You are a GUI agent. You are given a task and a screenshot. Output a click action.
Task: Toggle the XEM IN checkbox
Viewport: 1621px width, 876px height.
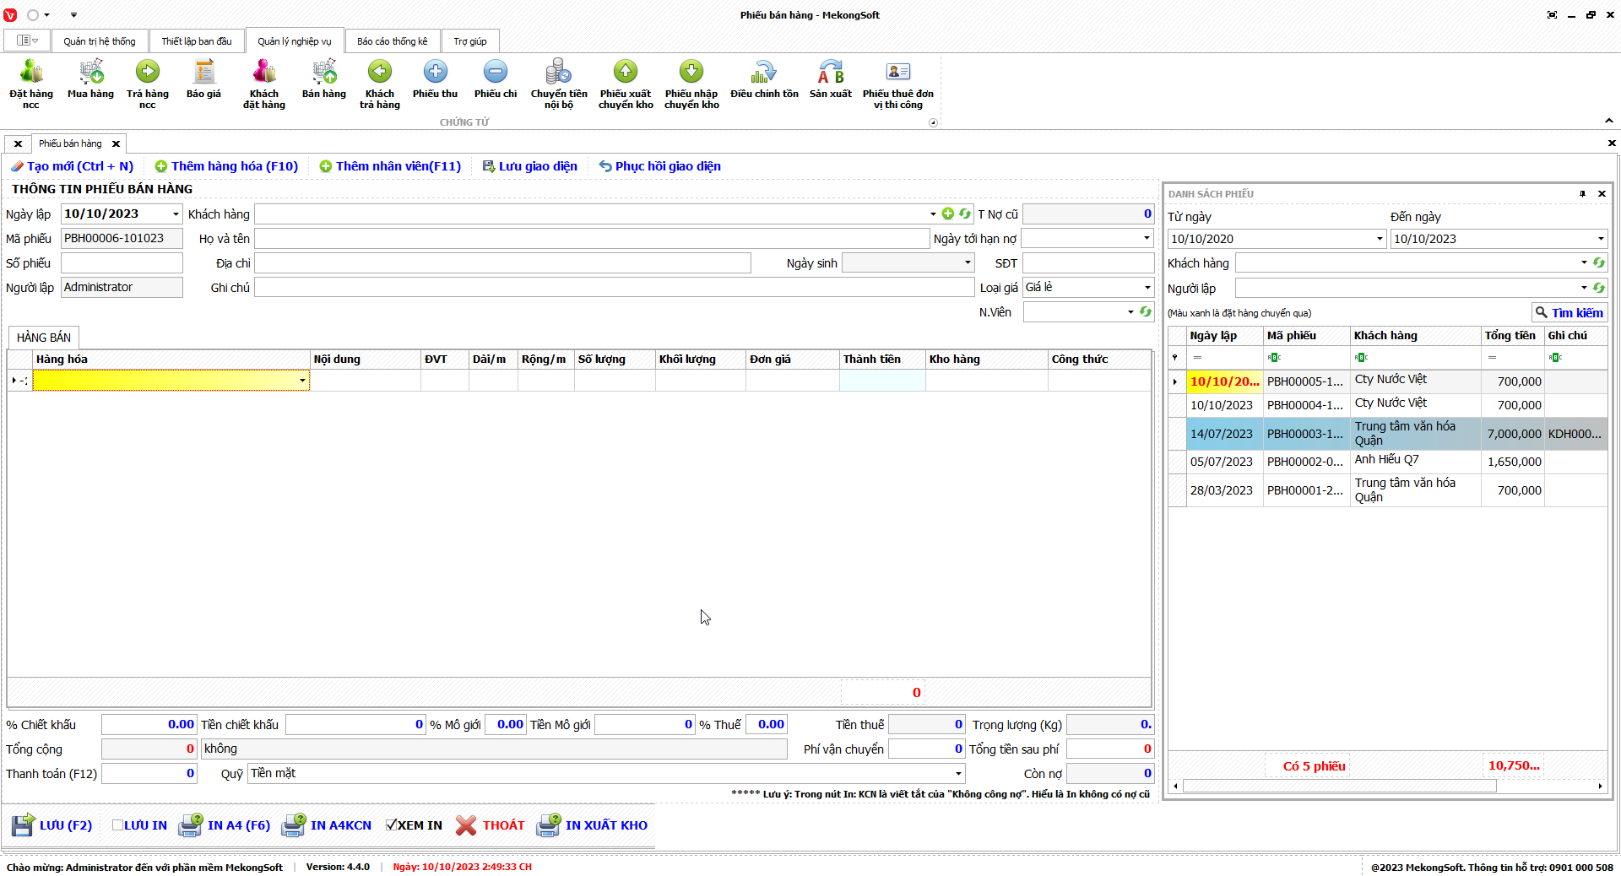[392, 825]
